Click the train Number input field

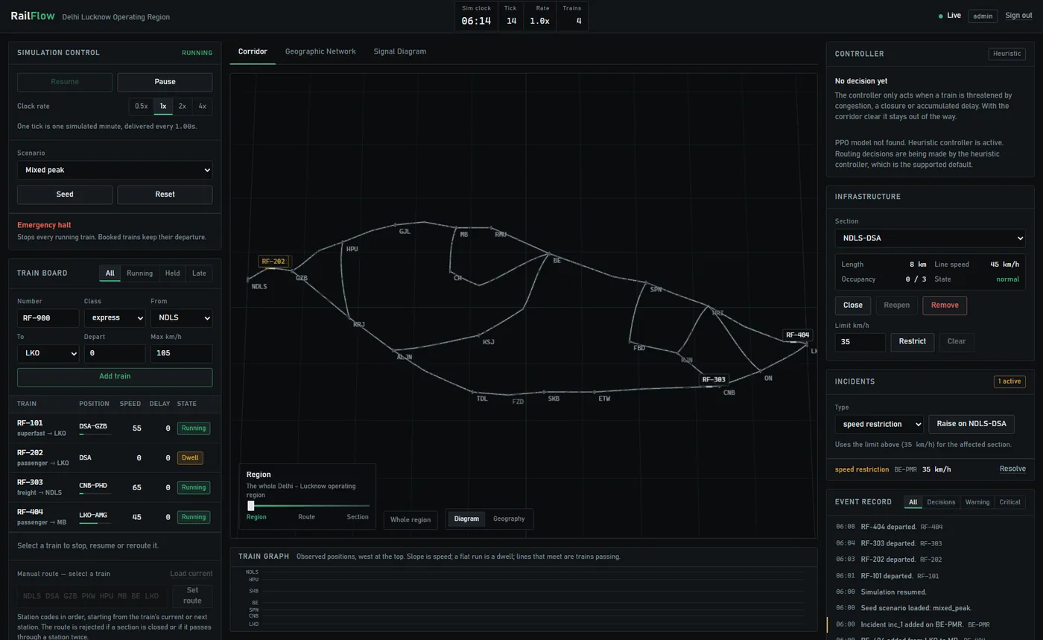point(48,318)
